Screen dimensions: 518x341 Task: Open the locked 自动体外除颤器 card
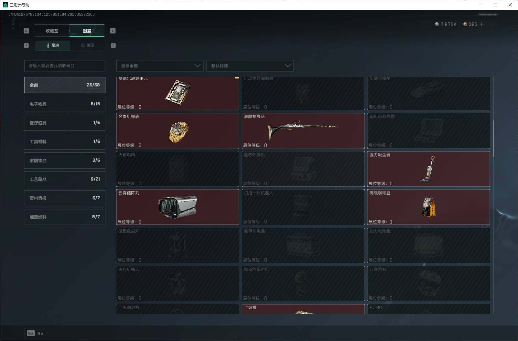point(303,93)
